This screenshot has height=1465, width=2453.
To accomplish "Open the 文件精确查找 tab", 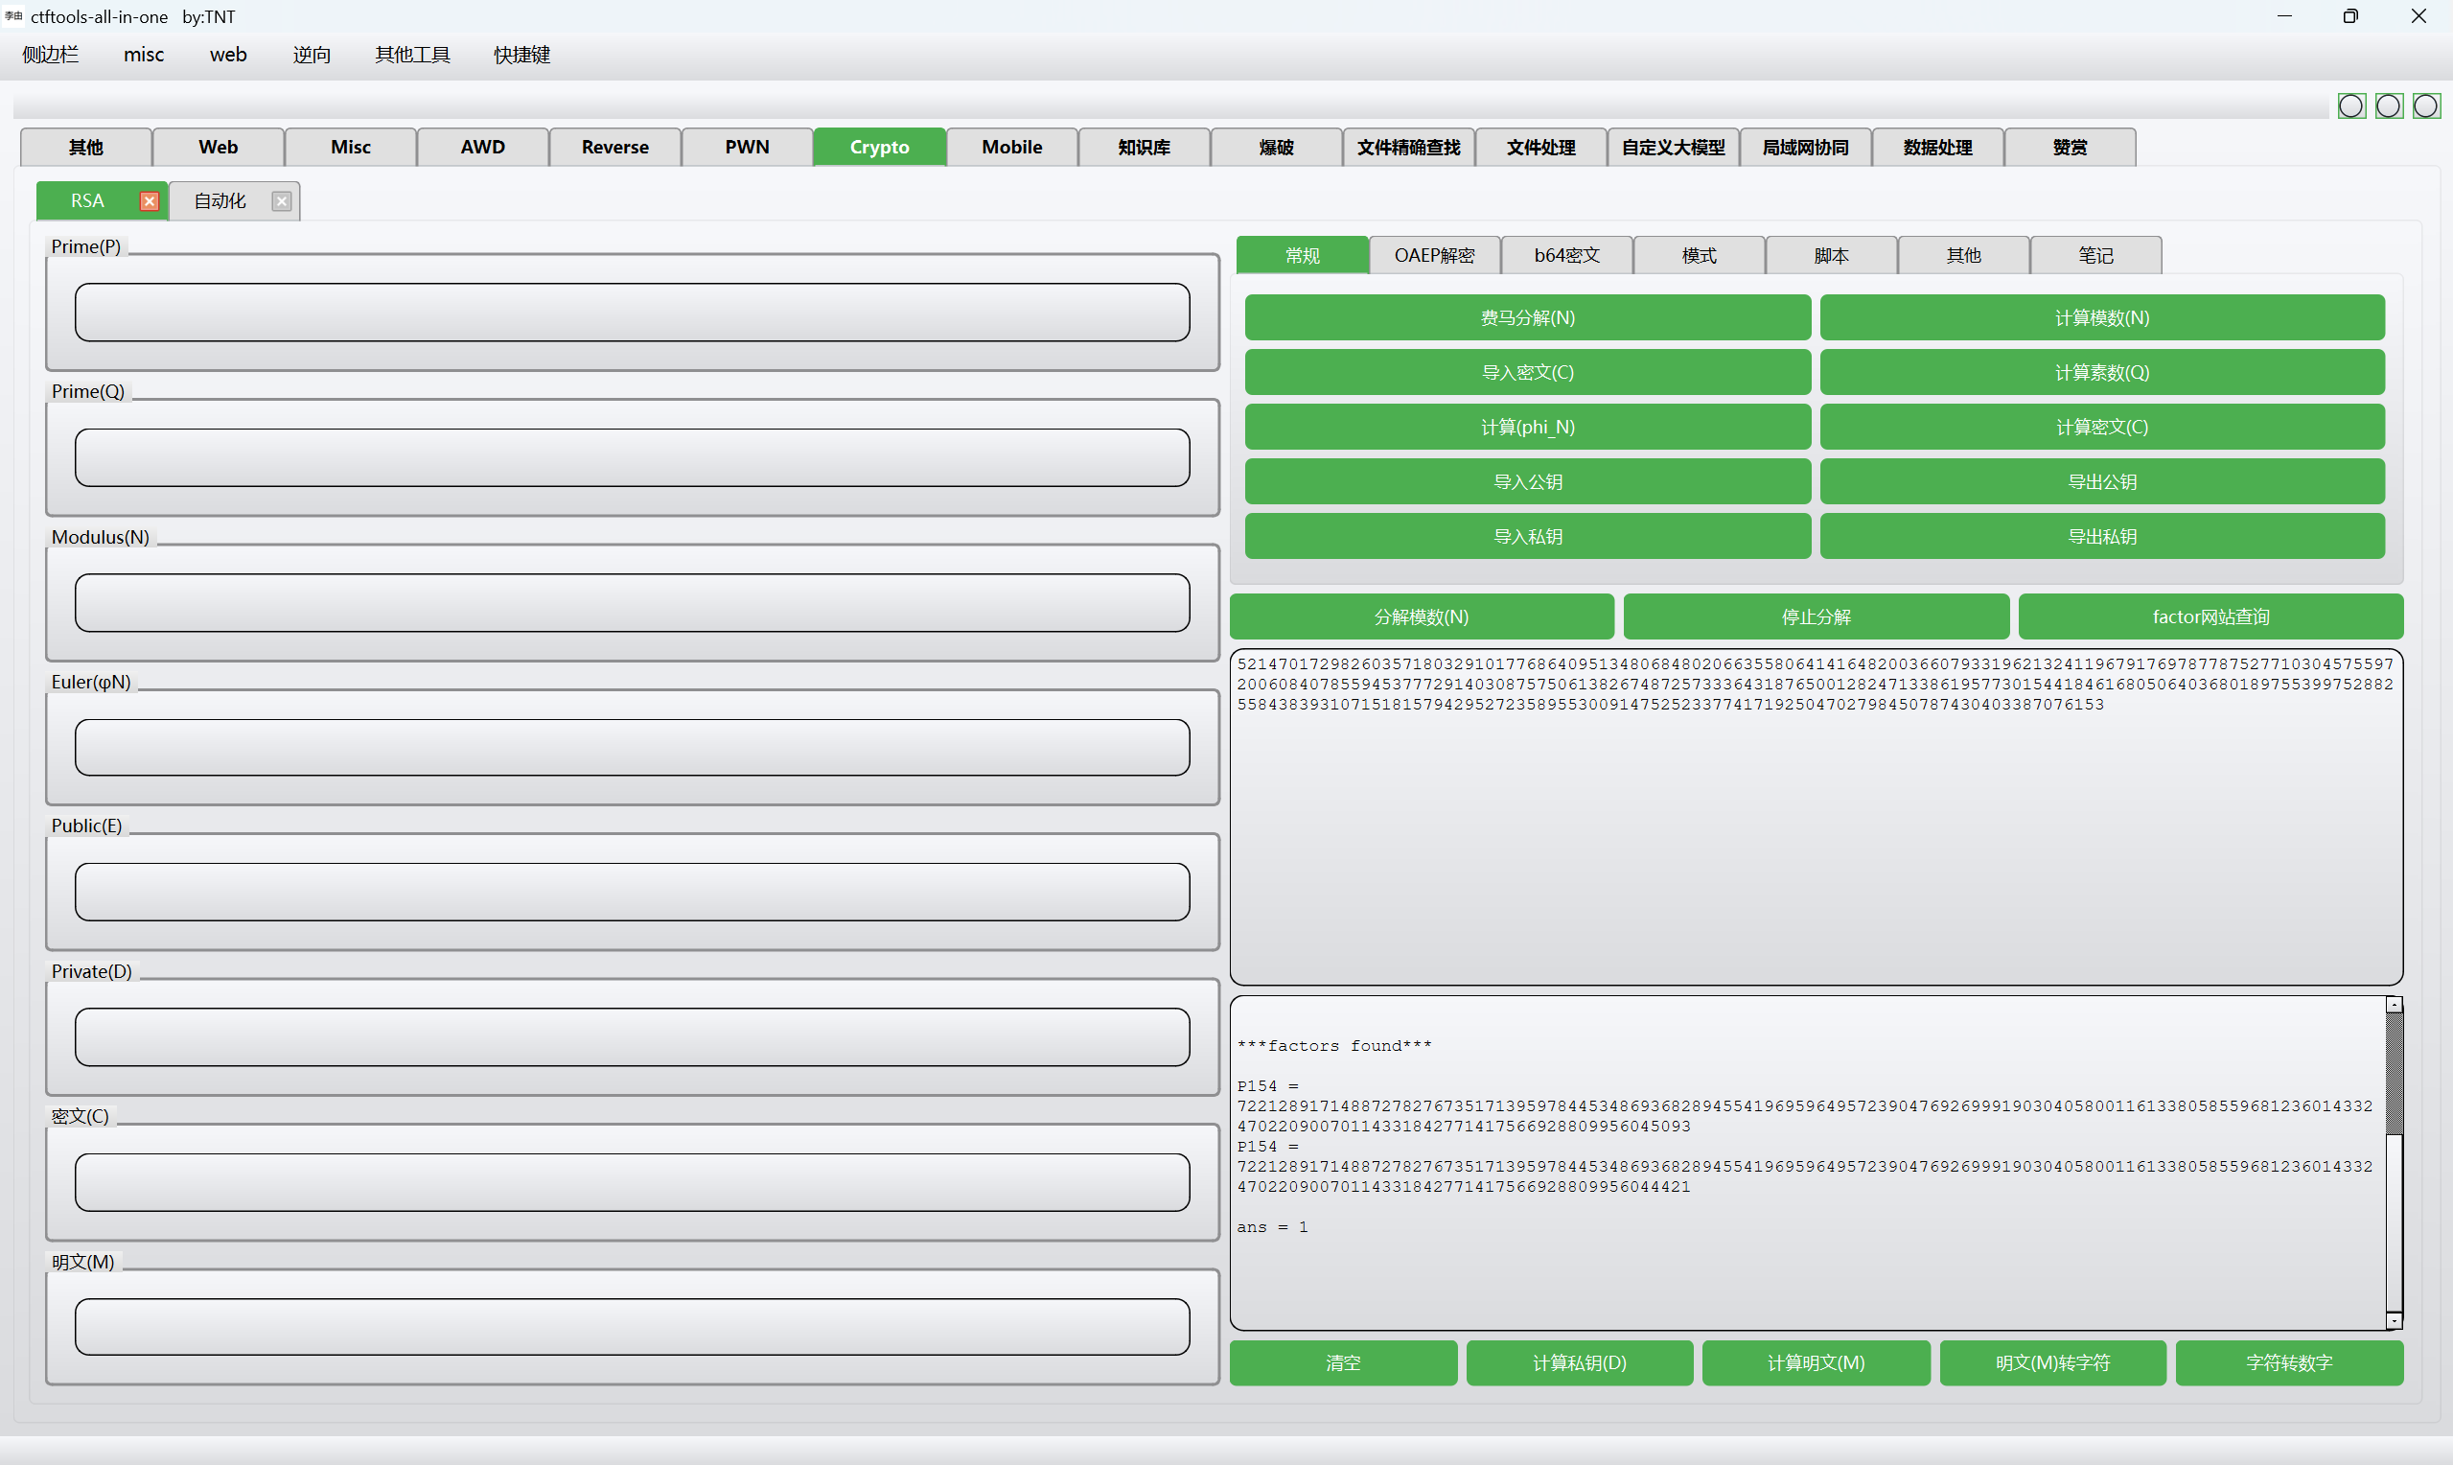I will pos(1408,147).
